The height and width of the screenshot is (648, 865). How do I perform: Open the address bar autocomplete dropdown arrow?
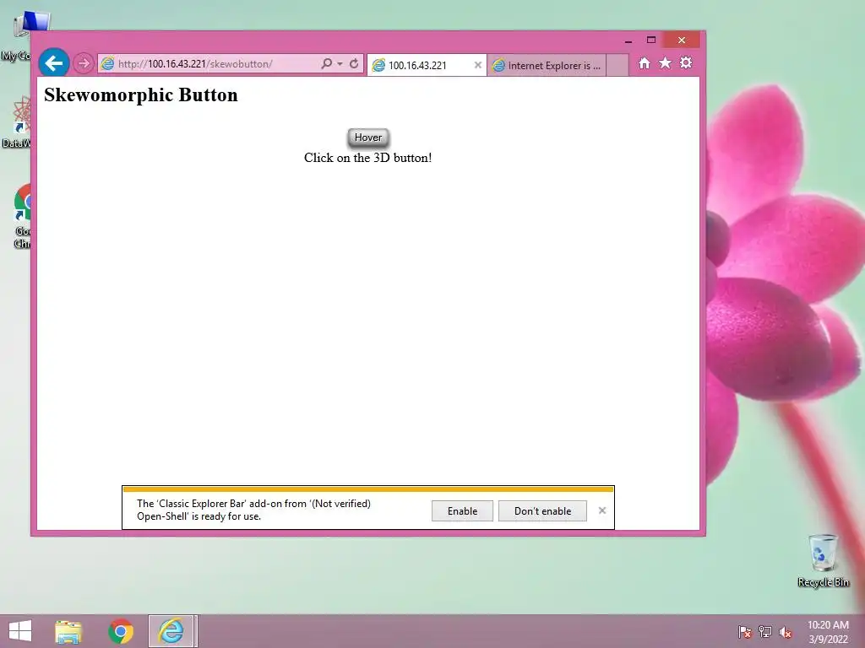pos(340,64)
